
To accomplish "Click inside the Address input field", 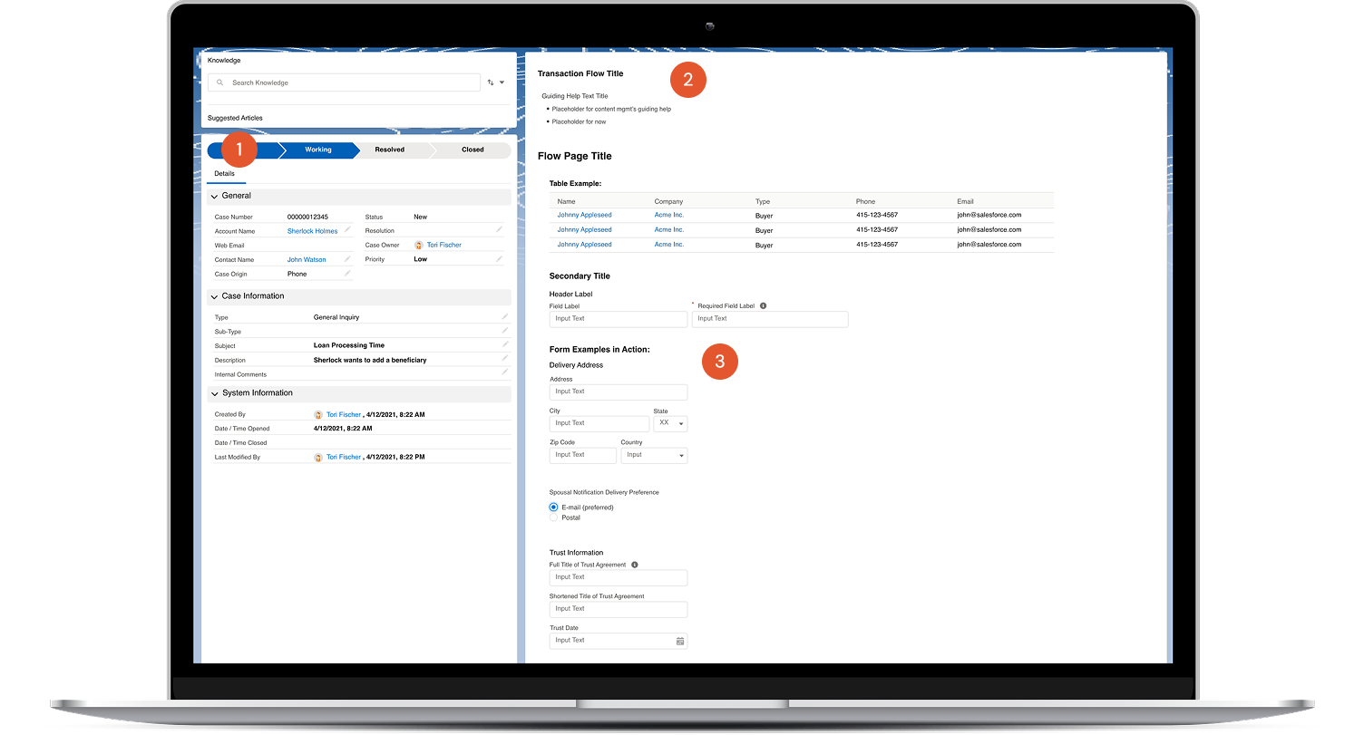I will tap(618, 392).
